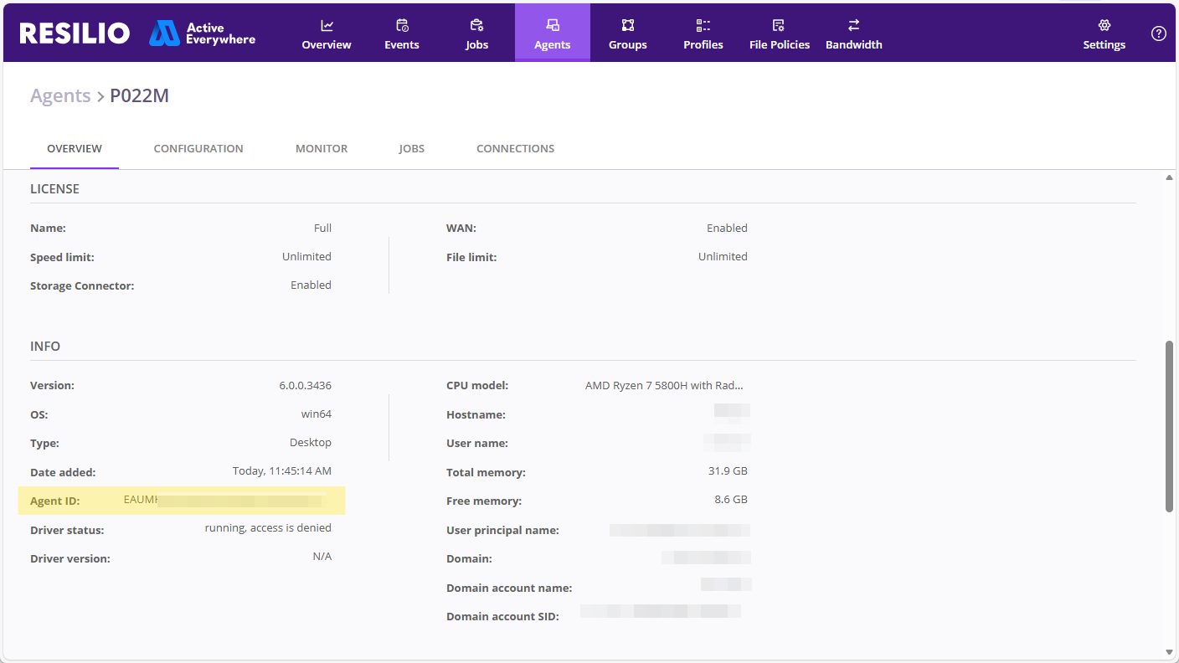Switch to the OVERVIEW tab
The image size is (1179, 663).
[75, 148]
